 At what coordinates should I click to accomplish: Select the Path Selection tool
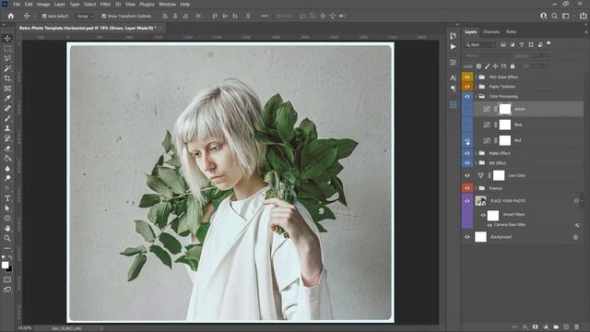coord(7,208)
